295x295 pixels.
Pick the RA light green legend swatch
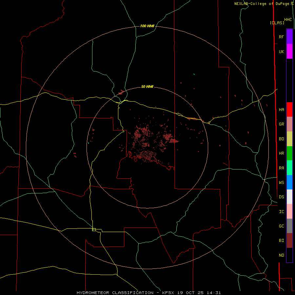289,168
